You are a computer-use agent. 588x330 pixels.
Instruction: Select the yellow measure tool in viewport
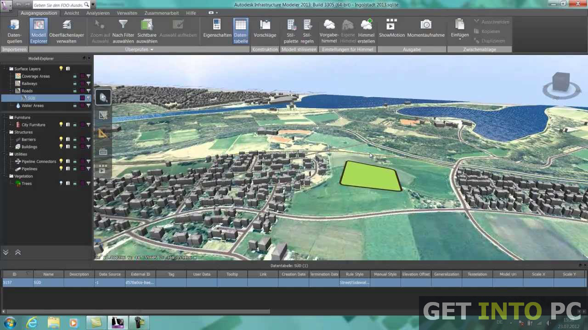click(x=103, y=133)
